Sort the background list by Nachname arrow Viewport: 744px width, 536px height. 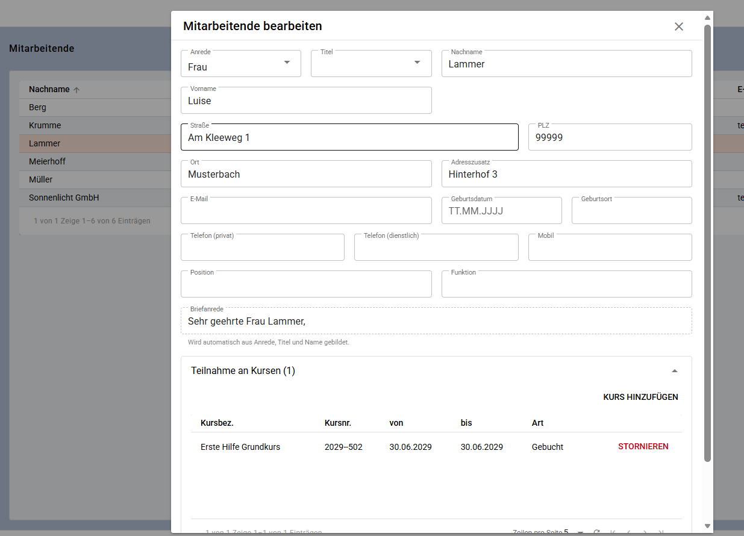(x=77, y=90)
